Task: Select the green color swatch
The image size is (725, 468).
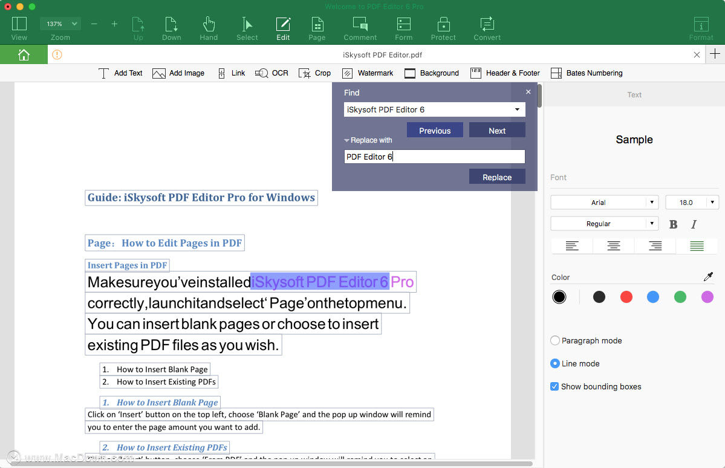Action: pos(680,297)
